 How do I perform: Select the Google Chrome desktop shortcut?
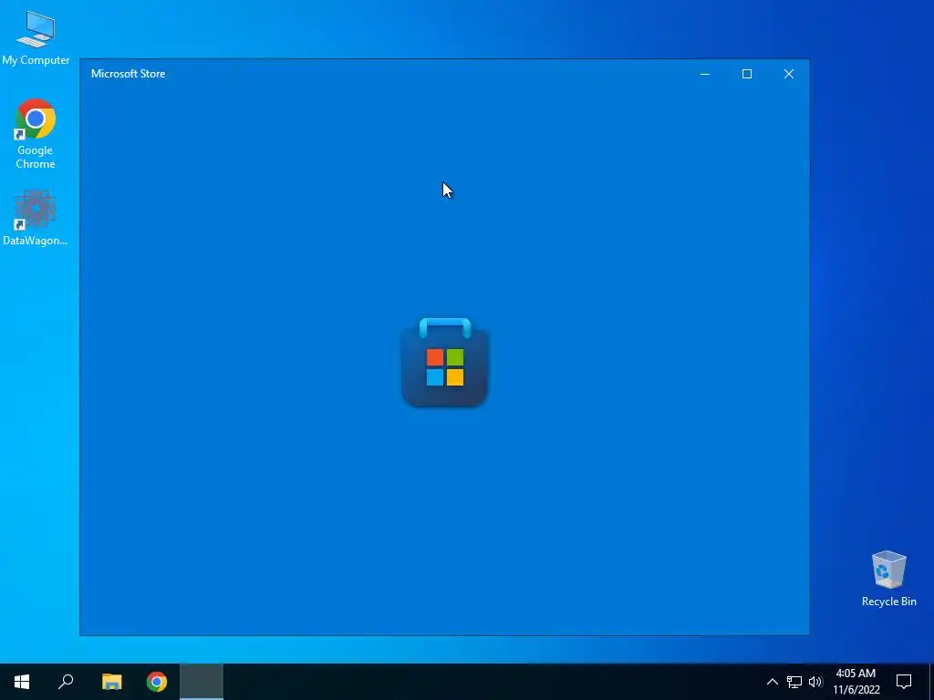[36, 134]
